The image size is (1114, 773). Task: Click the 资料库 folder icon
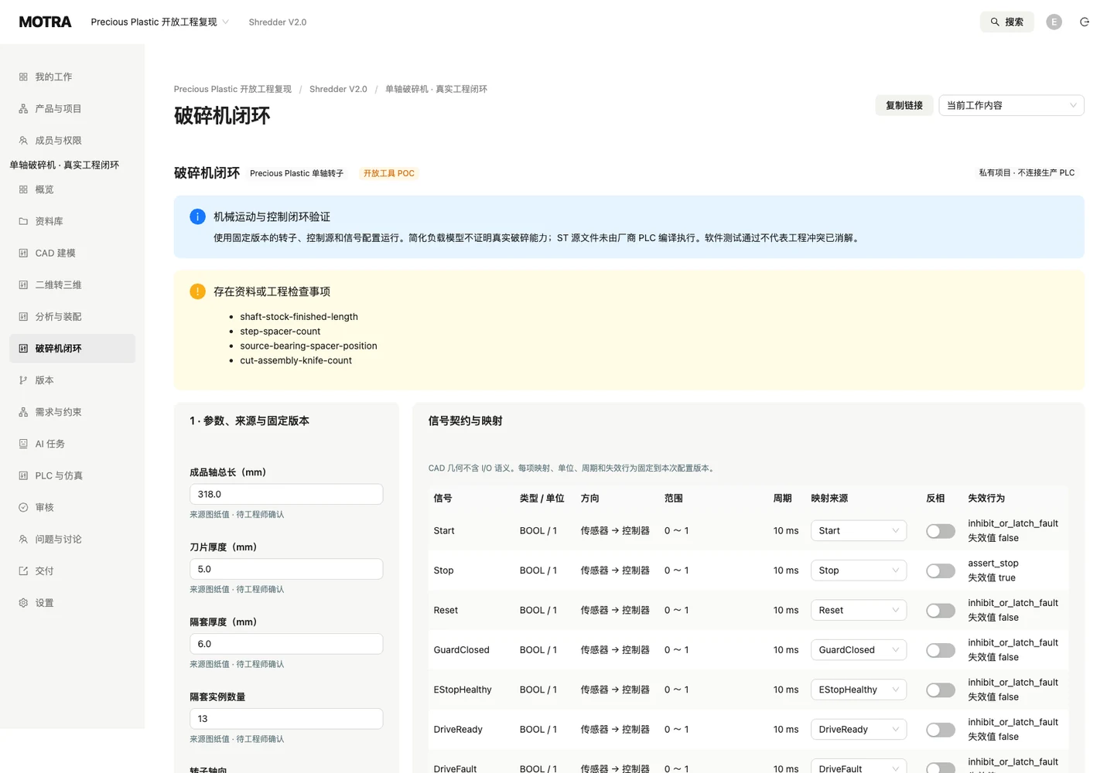click(23, 221)
